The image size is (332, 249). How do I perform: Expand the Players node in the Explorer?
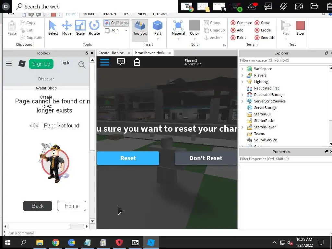(x=243, y=75)
